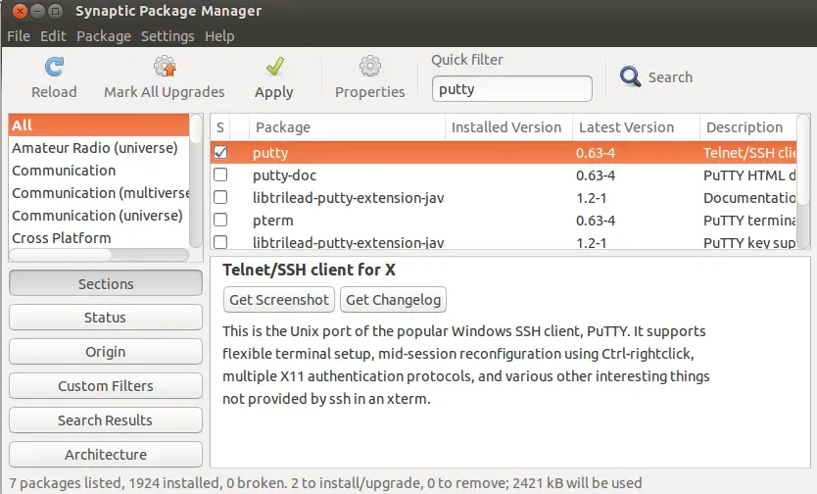This screenshot has height=494, width=817.
Task: Select the putty package row
Action: click(504, 152)
